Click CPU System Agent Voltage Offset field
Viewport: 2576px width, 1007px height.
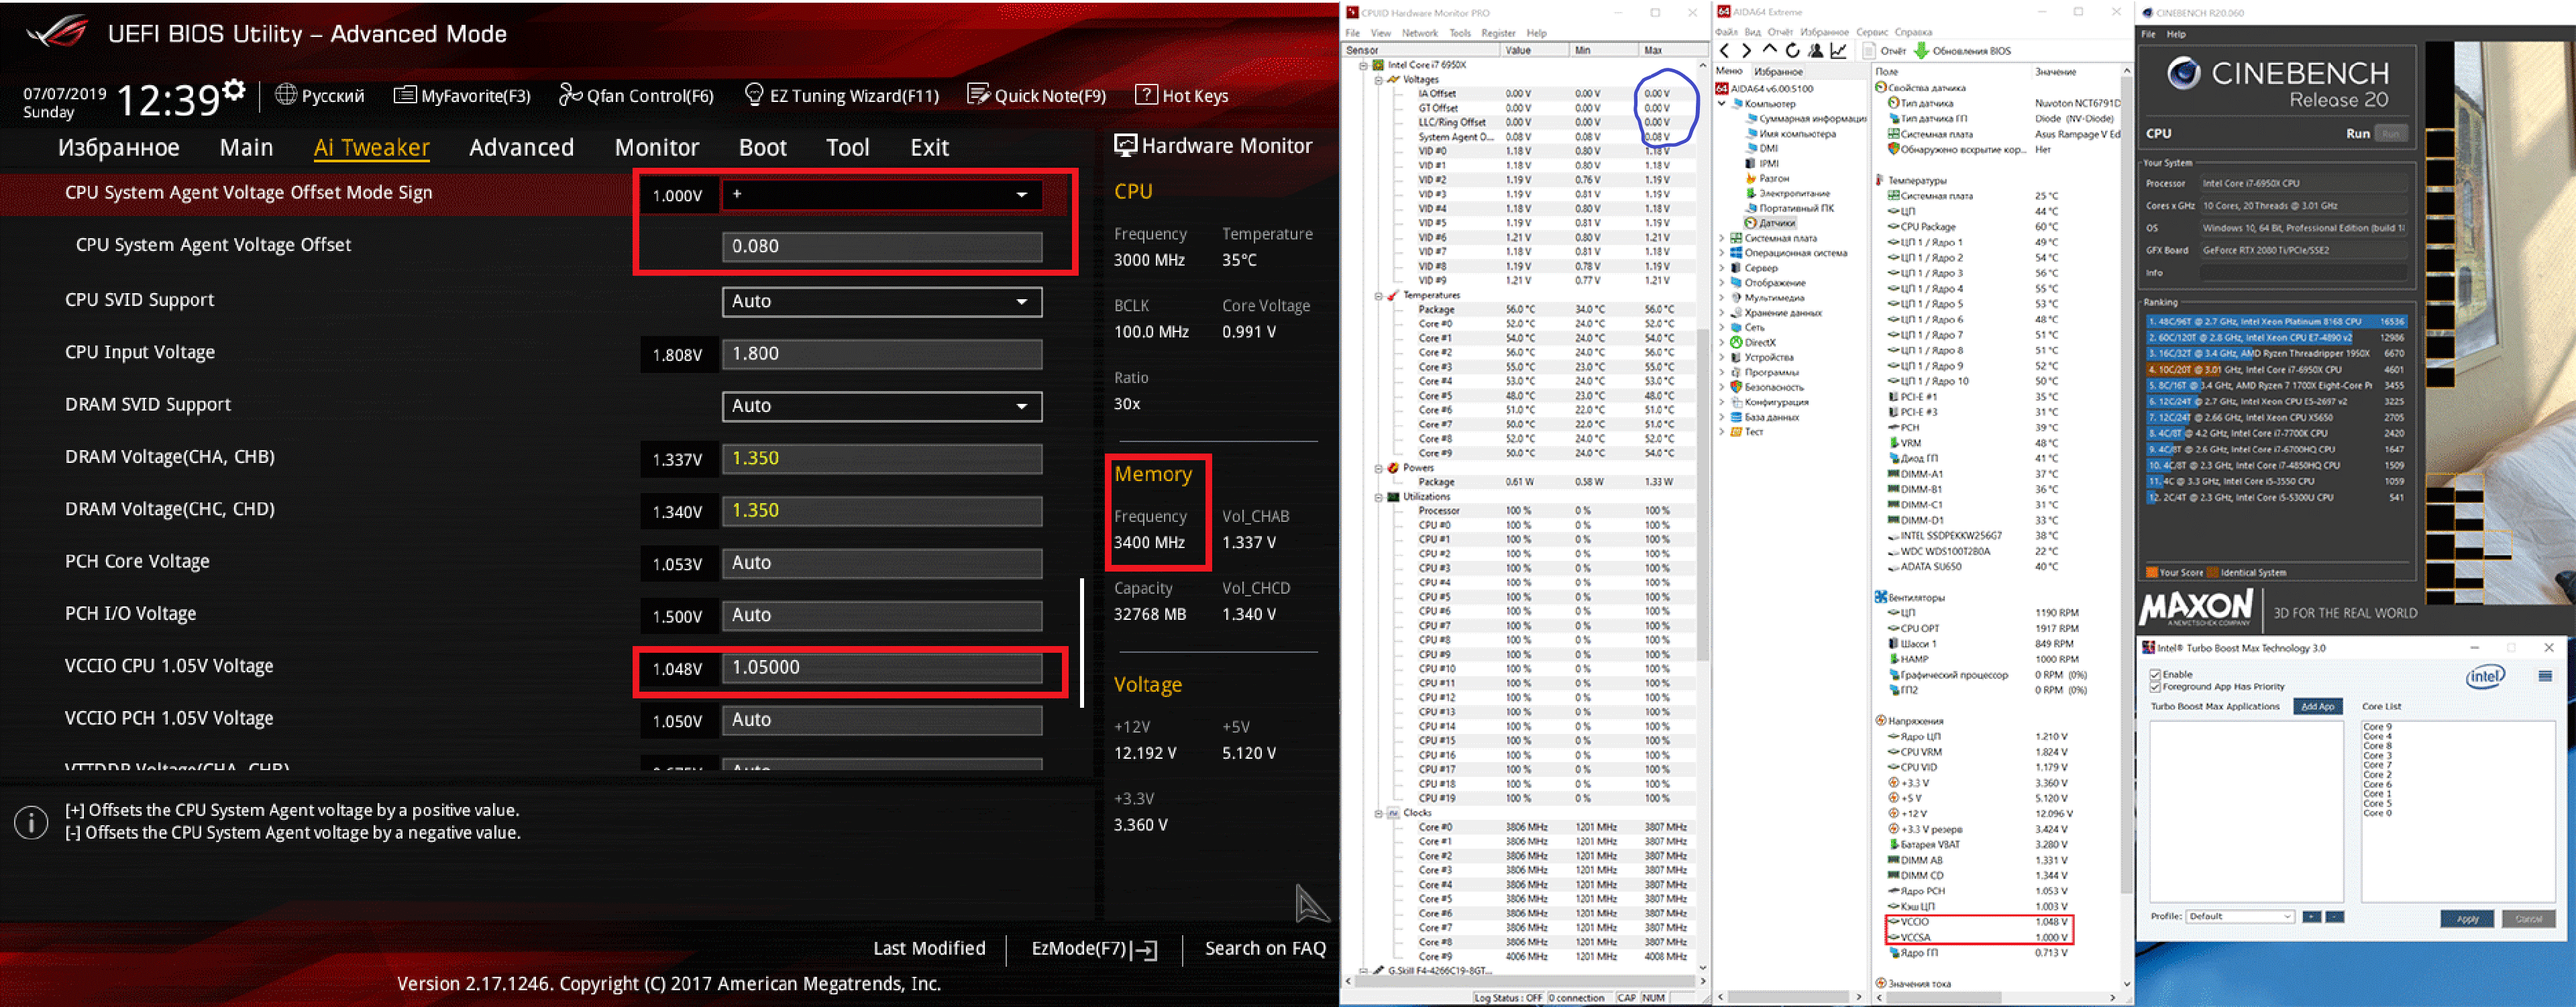[881, 246]
